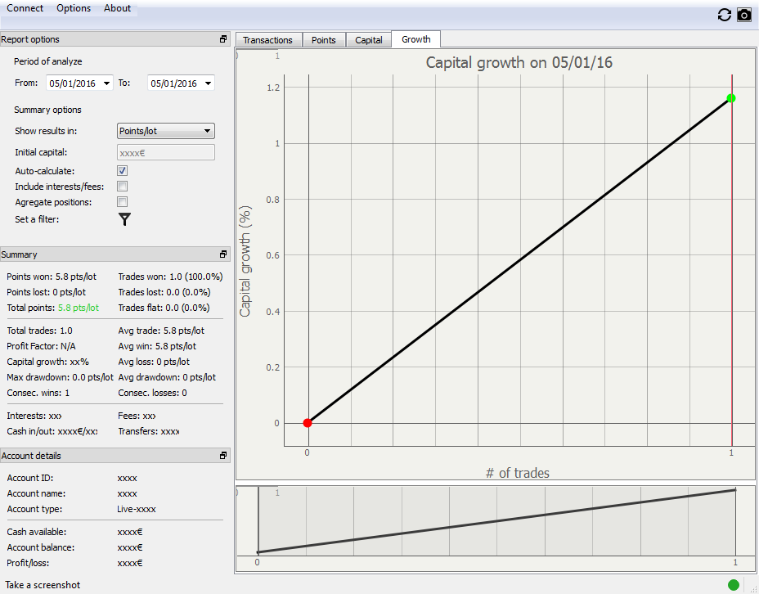
Task: Expand the Show results in dropdown
Action: [x=207, y=131]
